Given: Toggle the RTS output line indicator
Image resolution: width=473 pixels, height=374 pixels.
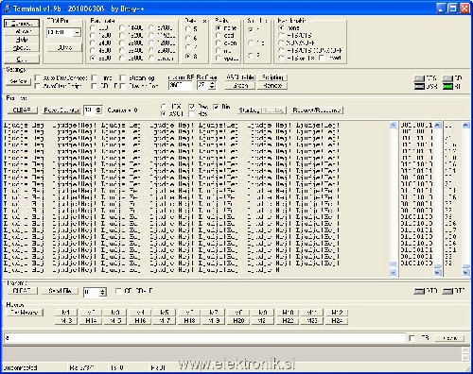Looking at the screenshot, I should (447, 291).
